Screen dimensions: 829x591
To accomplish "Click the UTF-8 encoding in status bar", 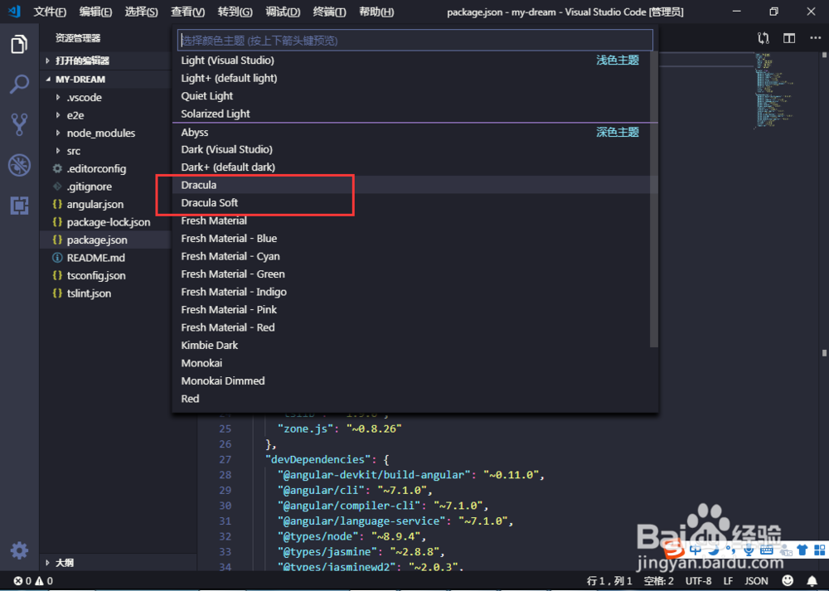I will click(698, 581).
